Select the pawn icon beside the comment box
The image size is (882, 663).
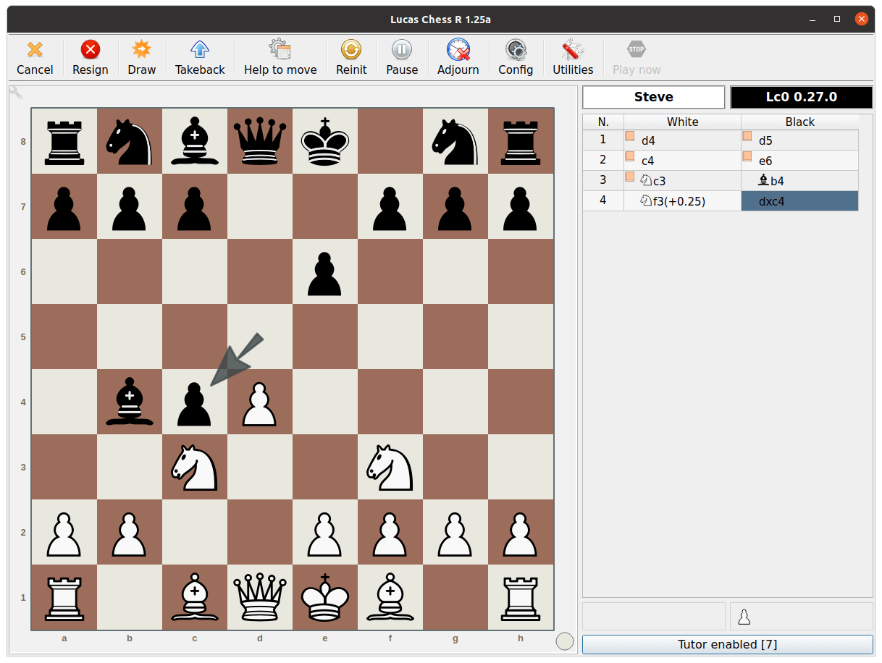(744, 616)
